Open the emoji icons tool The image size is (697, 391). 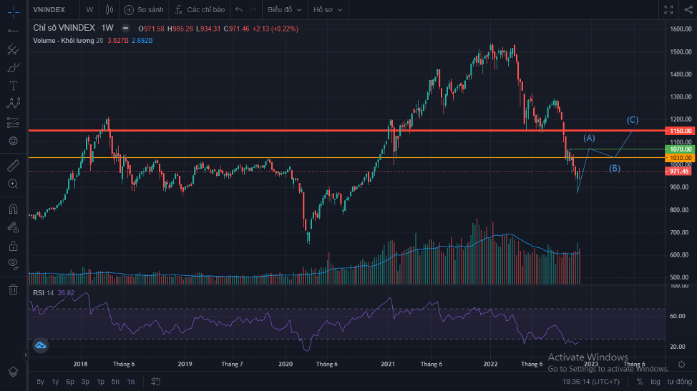[13, 141]
